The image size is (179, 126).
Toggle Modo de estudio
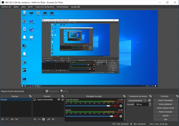click(165, 112)
